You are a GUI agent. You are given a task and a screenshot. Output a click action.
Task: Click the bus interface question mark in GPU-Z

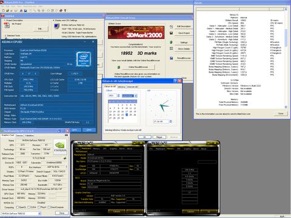coord(66,167)
